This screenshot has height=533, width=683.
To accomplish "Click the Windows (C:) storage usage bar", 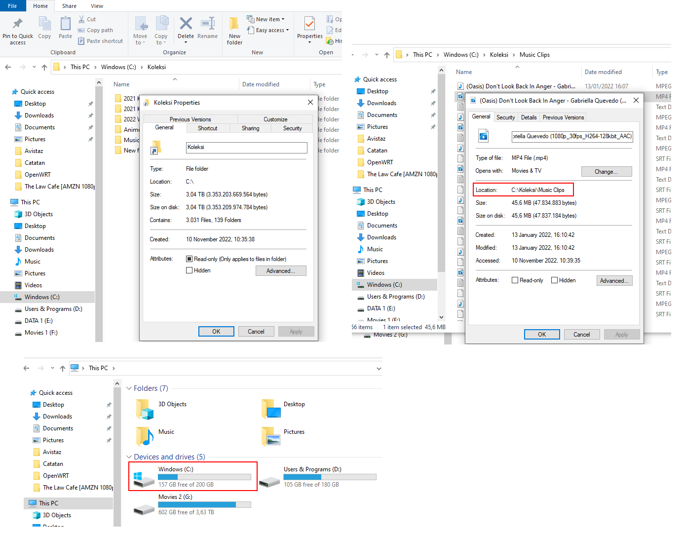I will point(204,477).
